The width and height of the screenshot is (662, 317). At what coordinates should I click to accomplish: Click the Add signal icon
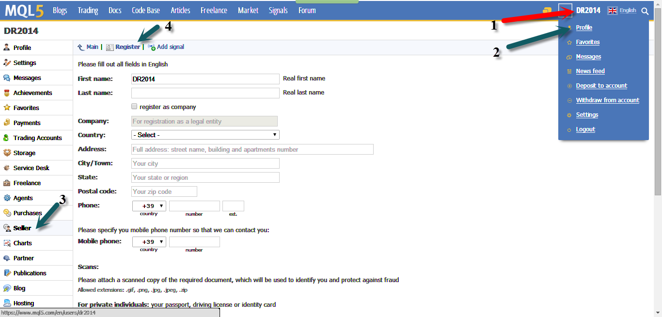click(x=152, y=47)
